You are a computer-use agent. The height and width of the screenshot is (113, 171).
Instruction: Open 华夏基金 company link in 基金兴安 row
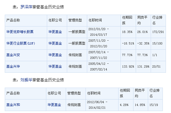[x=55, y=55]
